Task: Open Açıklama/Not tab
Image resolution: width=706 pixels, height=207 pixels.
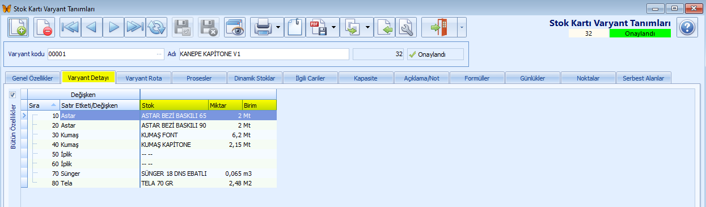Action: 421,78
